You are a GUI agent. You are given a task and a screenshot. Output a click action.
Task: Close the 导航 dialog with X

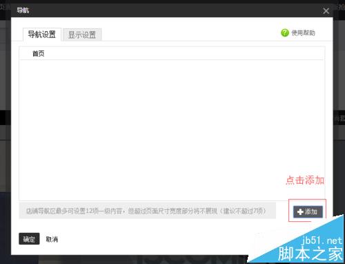(x=326, y=11)
